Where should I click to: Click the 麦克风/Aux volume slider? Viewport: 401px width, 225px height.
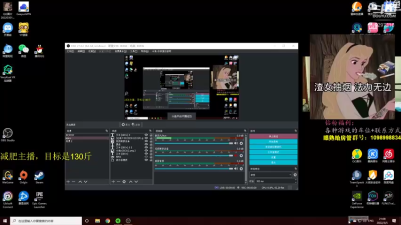tap(194, 143)
